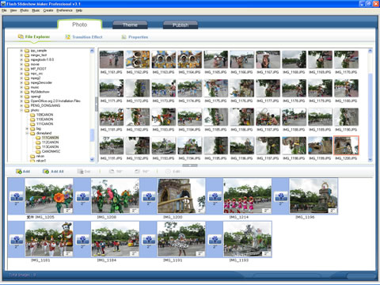The width and height of the screenshot is (380, 285).
Task: Collapse the disneyland folder node
Action: click(x=27, y=133)
